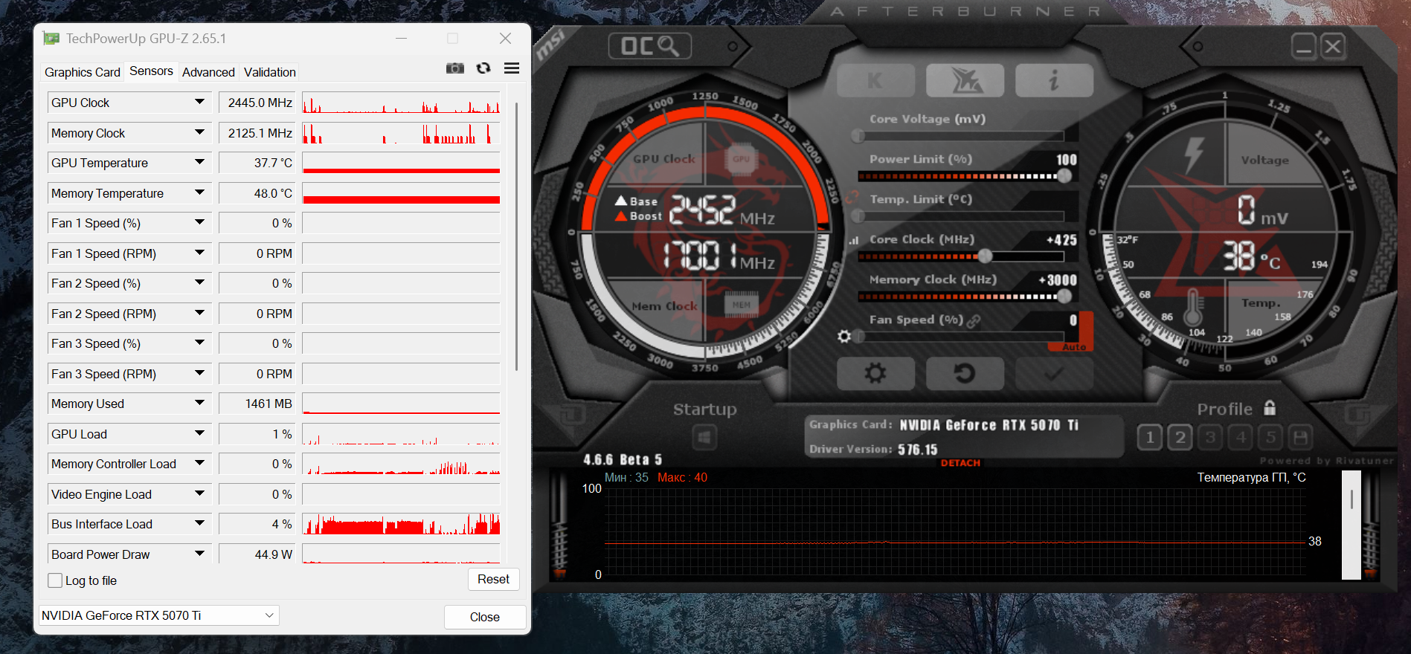Click the Reset button in GPU-Z
1411x654 pixels.
[x=494, y=579]
